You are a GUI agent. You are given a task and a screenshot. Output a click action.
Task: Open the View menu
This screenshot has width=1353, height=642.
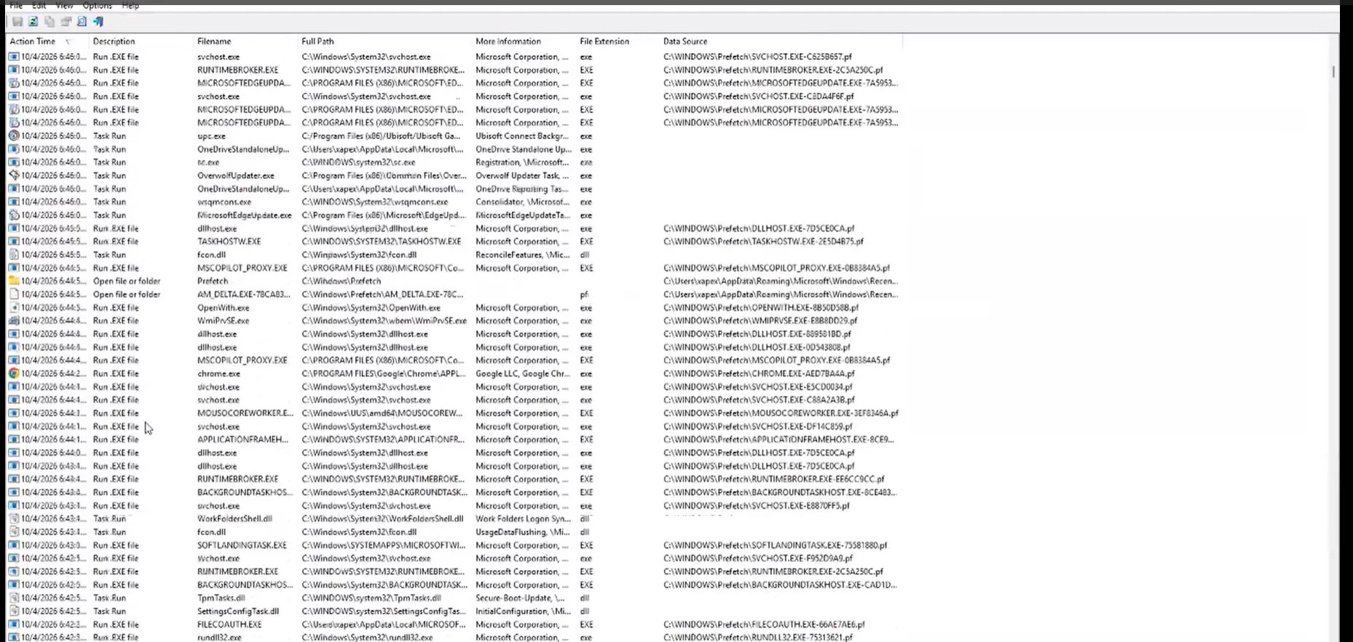64,5
